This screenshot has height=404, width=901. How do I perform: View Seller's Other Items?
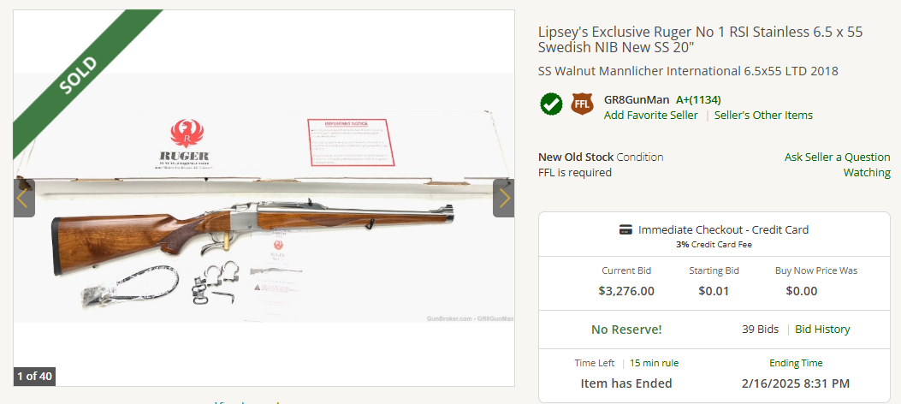(x=763, y=115)
